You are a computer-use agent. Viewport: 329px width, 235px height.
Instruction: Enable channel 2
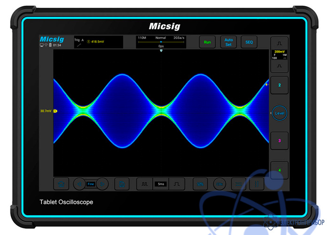(279, 85)
